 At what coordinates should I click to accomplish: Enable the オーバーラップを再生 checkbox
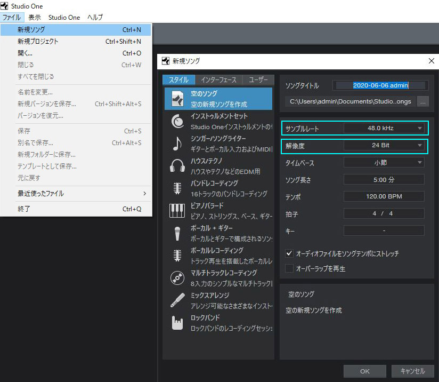[x=289, y=268]
